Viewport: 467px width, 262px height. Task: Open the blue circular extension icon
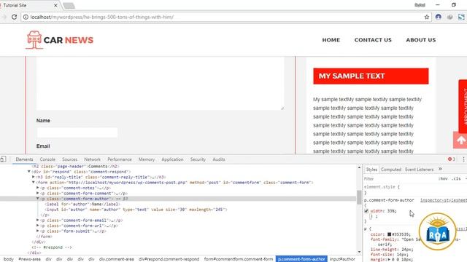pos(438,17)
